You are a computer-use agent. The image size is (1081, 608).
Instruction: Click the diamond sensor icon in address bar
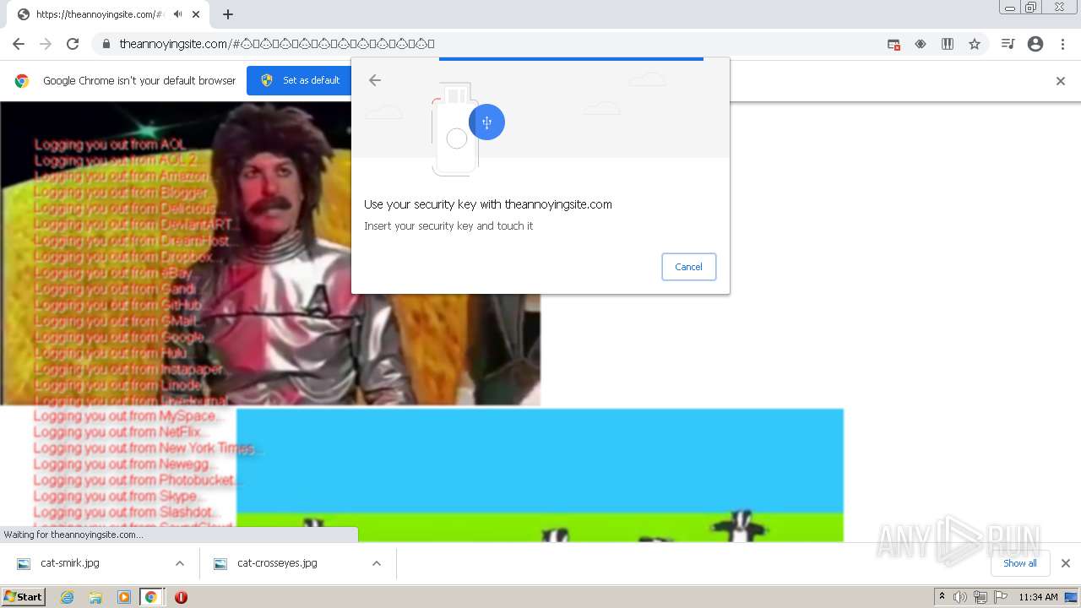click(921, 44)
